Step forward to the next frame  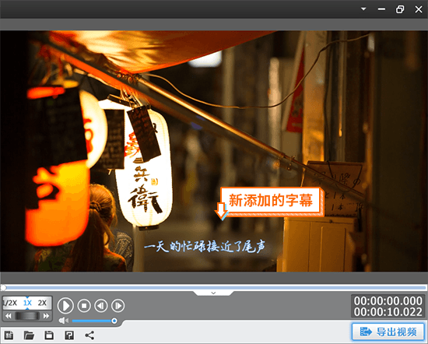point(118,306)
